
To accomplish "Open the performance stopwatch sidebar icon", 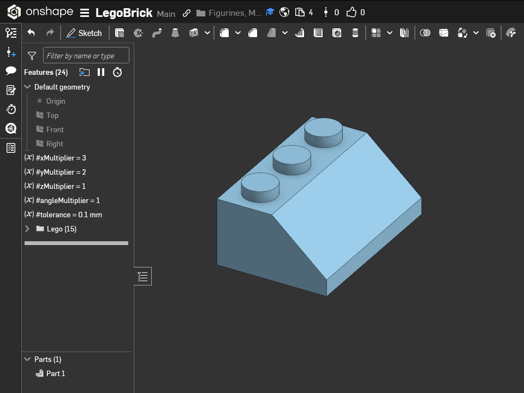I will (x=11, y=109).
